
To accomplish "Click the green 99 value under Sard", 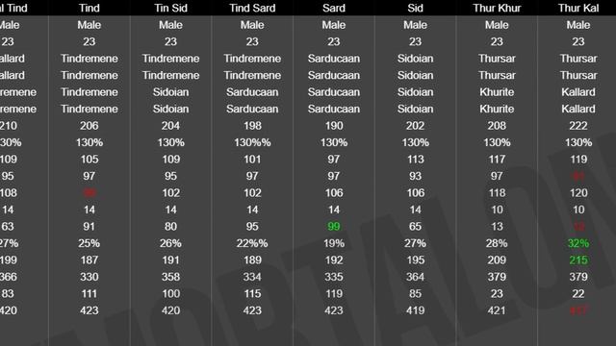I will 334,227.
